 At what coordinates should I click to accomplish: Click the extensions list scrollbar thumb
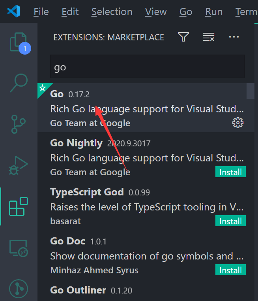point(250,91)
